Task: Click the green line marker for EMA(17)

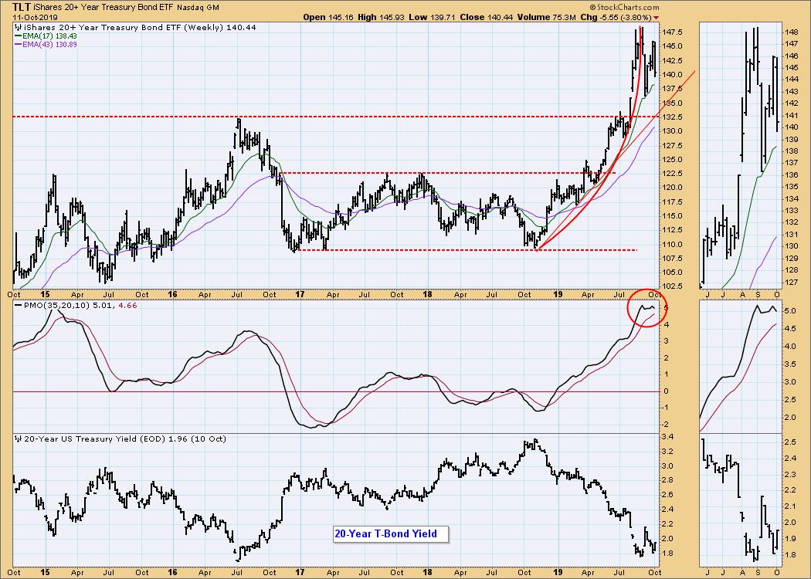Action: 18,36
